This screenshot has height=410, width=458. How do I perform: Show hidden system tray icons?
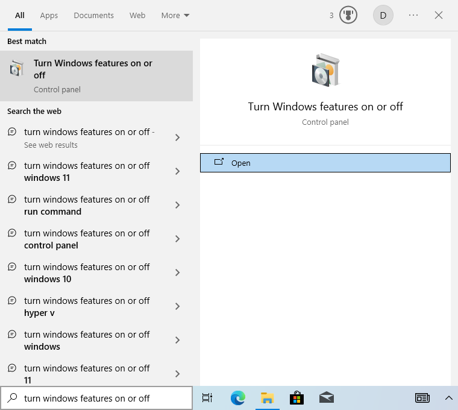(x=448, y=398)
